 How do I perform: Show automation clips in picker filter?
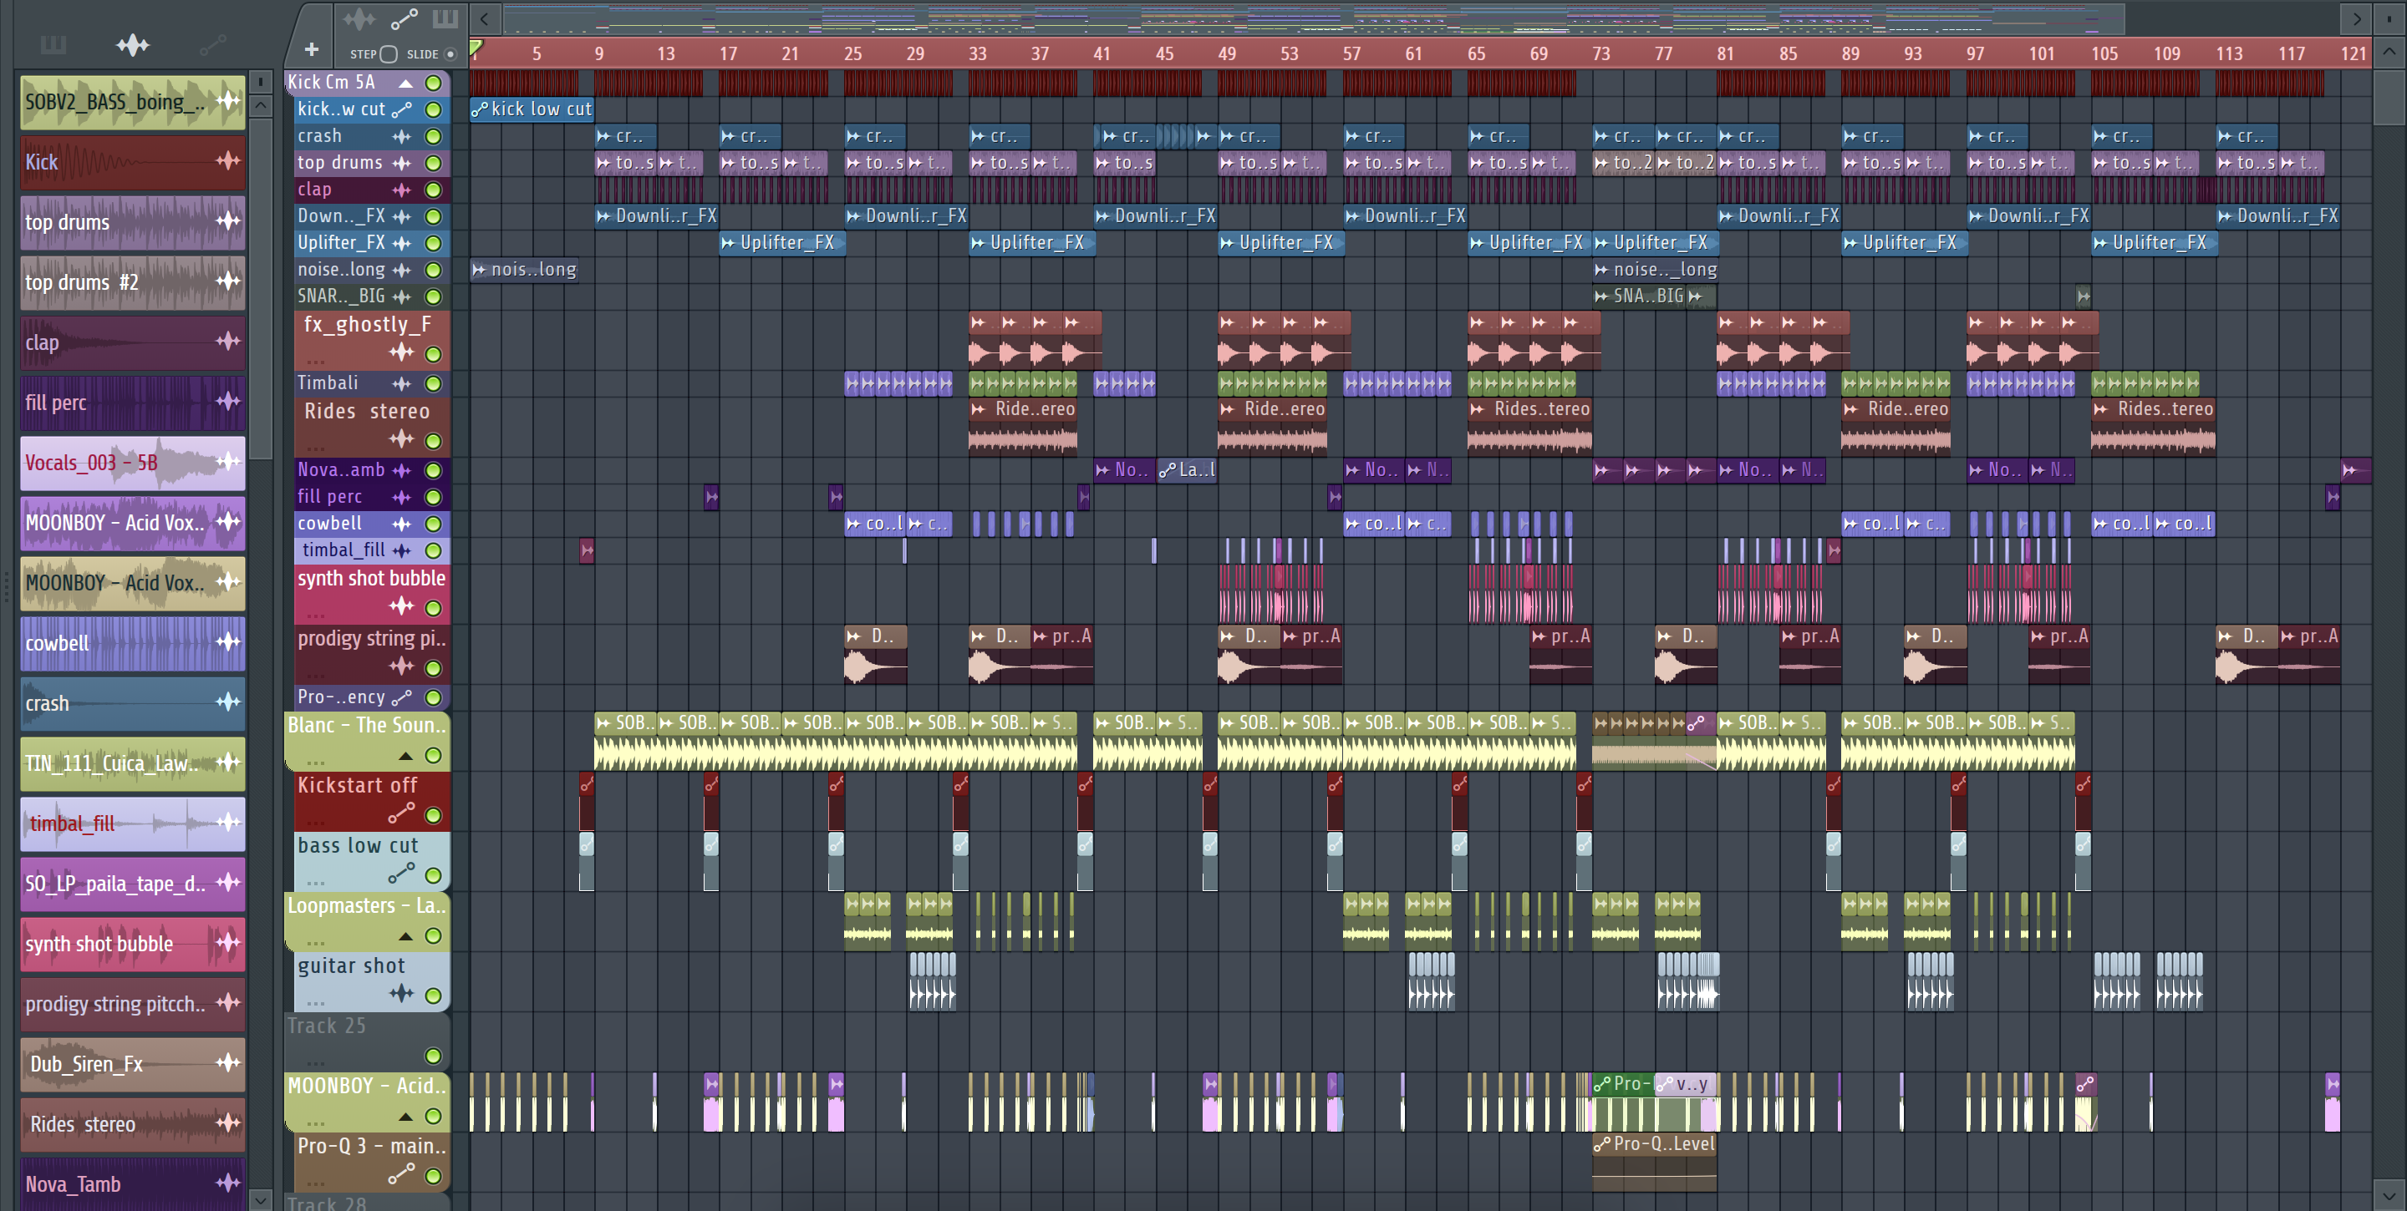click(x=212, y=44)
